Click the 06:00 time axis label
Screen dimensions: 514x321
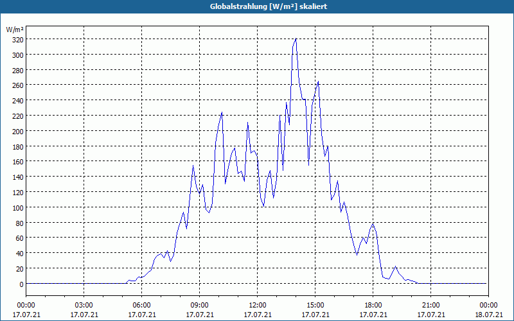[x=141, y=306]
